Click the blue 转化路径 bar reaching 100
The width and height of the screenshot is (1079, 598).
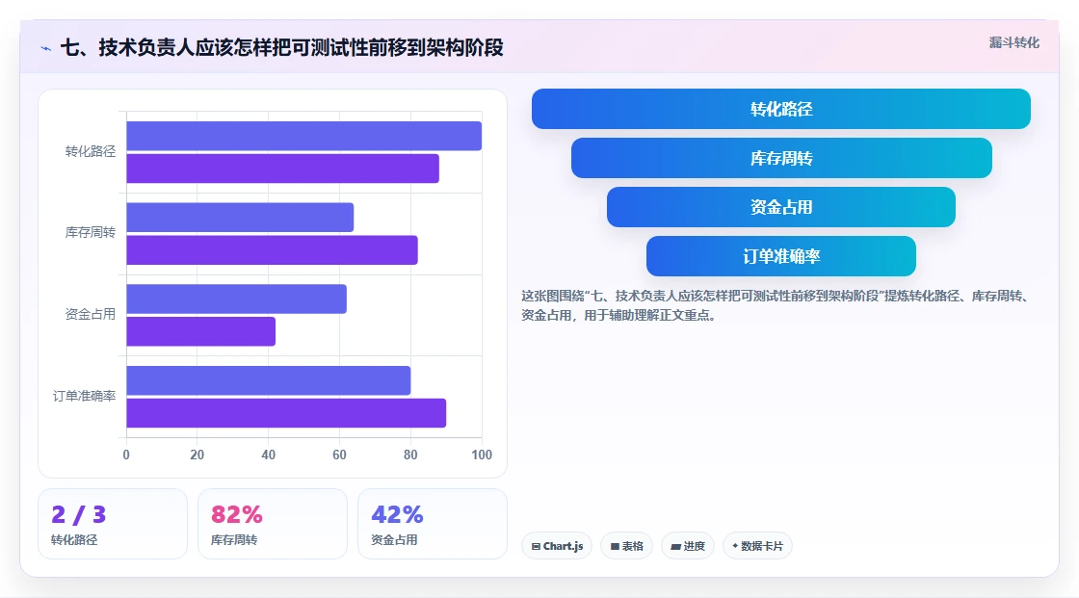tap(304, 136)
